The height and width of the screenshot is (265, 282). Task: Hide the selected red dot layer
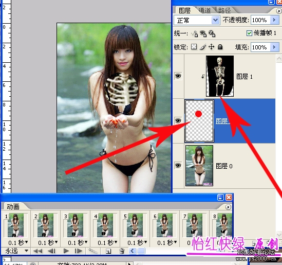178,120
